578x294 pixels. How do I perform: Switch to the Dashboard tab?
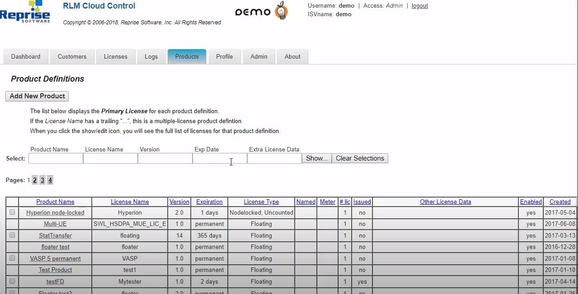click(x=25, y=56)
